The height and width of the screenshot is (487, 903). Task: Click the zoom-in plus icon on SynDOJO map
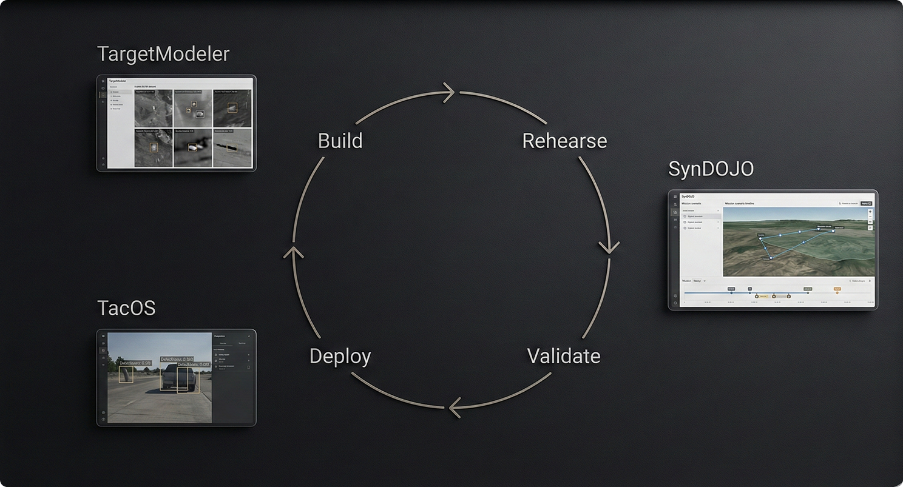pos(870,212)
